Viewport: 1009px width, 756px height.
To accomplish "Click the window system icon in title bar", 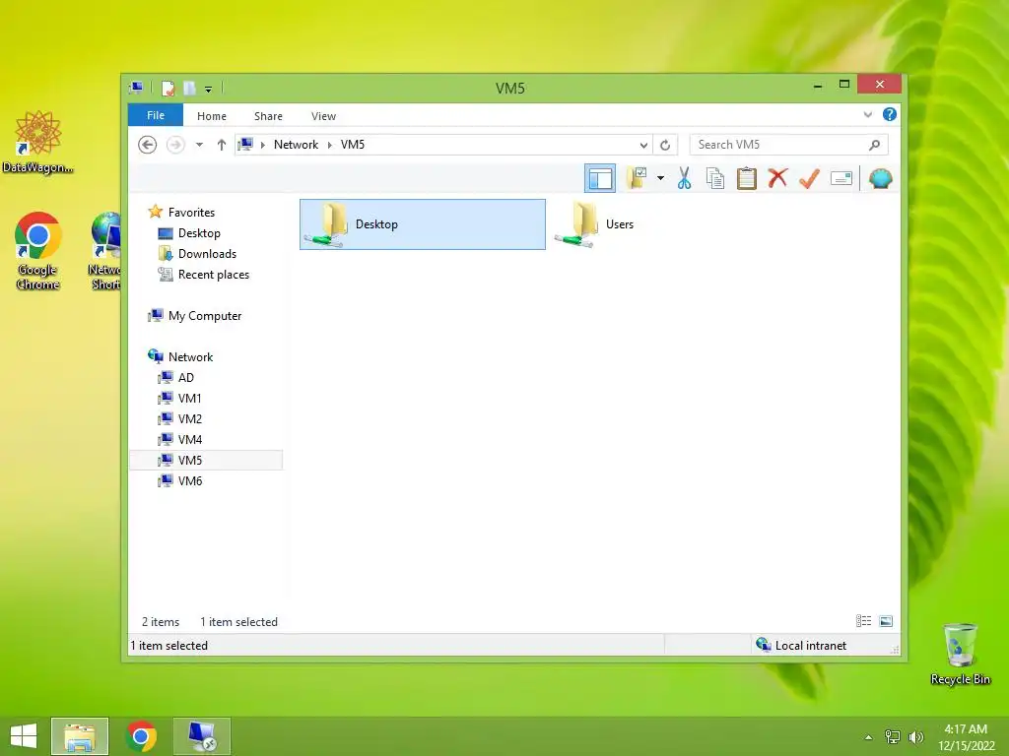I will point(136,88).
